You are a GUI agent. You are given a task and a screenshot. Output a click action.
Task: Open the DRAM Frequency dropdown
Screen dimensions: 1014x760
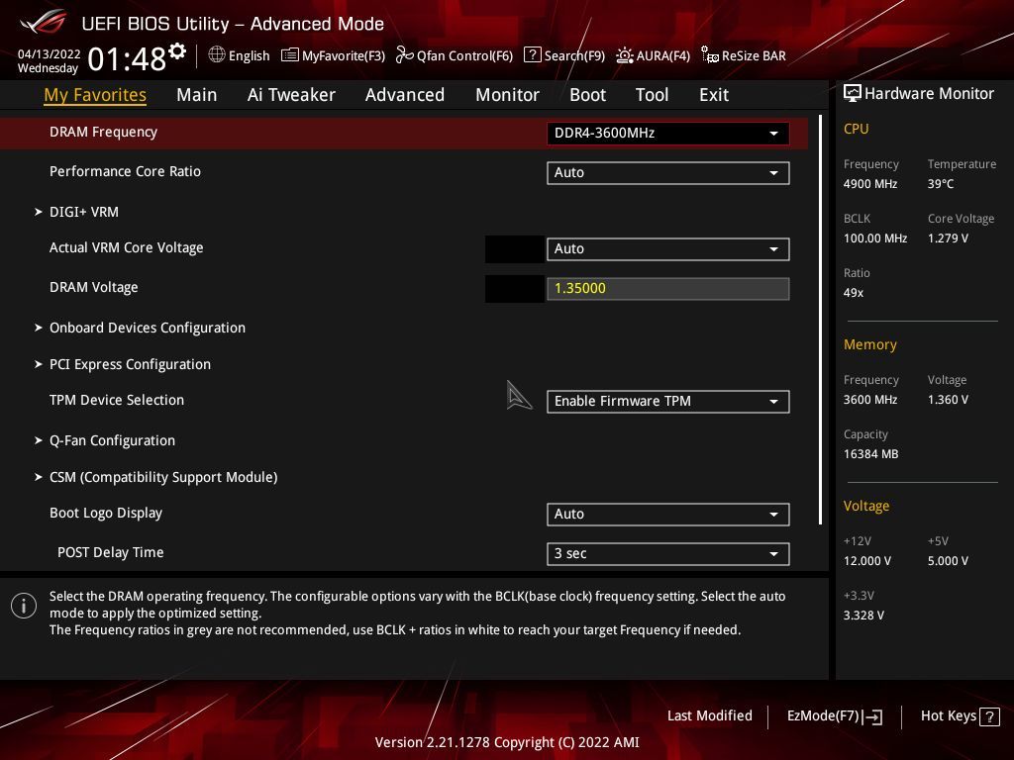(x=668, y=134)
